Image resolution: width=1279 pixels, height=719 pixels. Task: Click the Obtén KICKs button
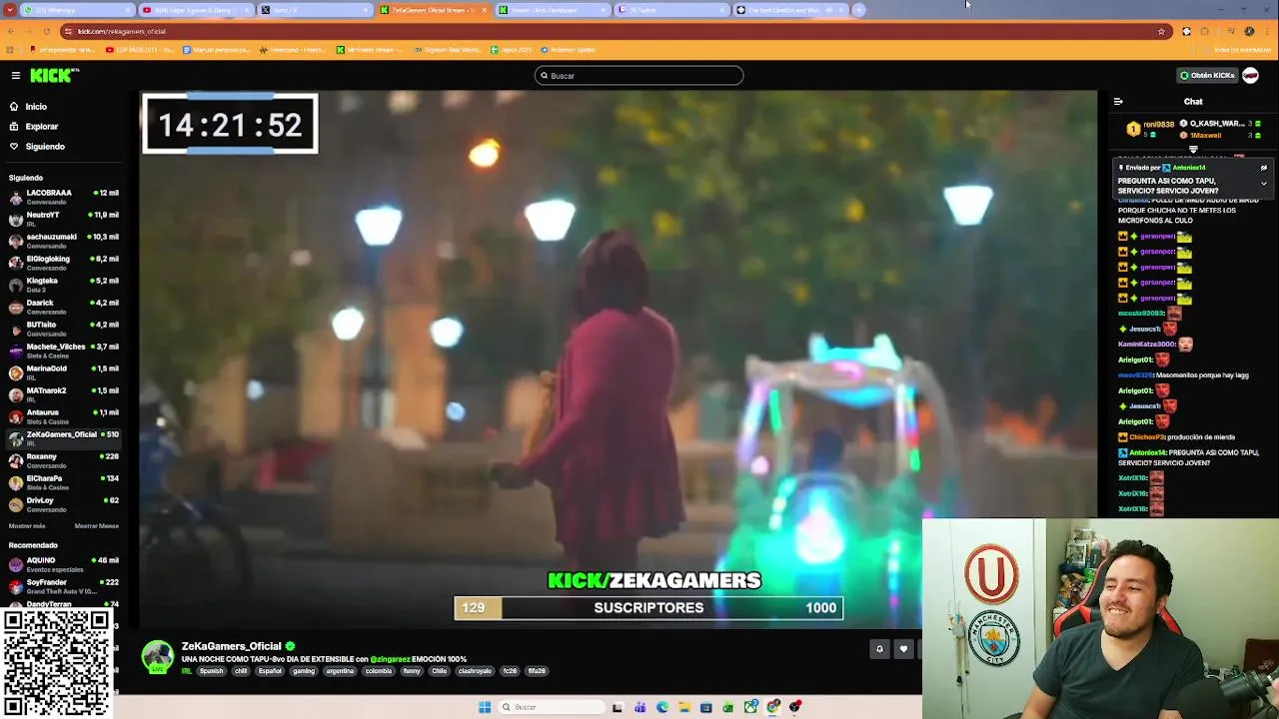[1207, 76]
